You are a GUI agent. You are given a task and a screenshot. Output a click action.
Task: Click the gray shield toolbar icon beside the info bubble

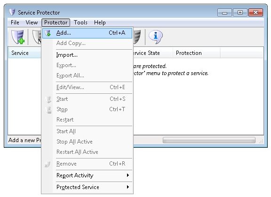(137, 37)
